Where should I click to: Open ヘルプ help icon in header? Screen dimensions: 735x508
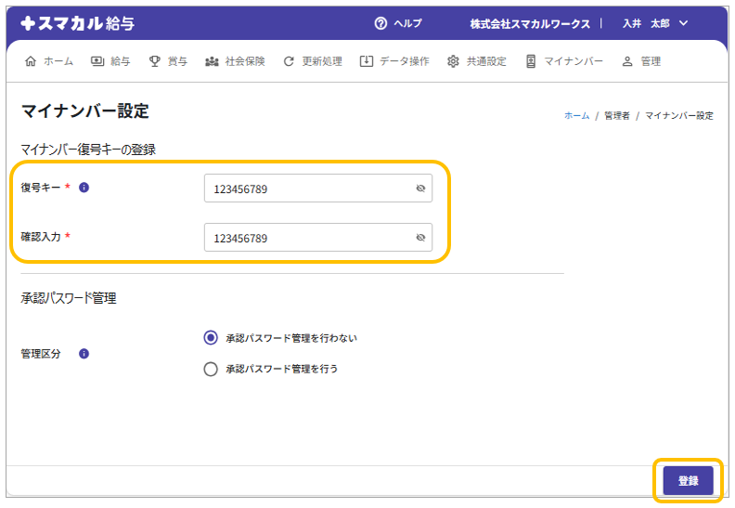point(380,23)
